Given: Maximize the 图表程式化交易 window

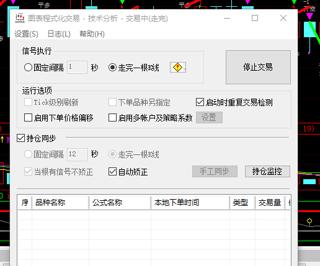Looking at the screenshot, I should [x=255, y=18].
